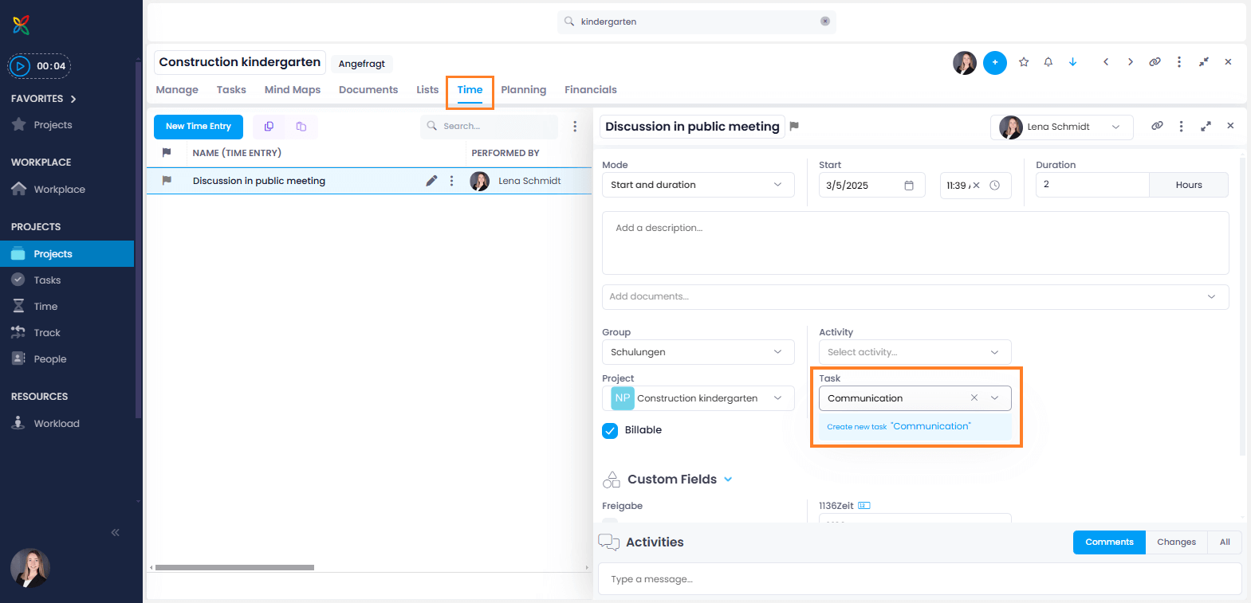
Task: Collapse the left sidebar
Action: (x=116, y=532)
